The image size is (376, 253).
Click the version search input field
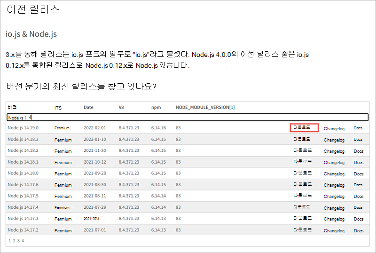[x=188, y=118]
